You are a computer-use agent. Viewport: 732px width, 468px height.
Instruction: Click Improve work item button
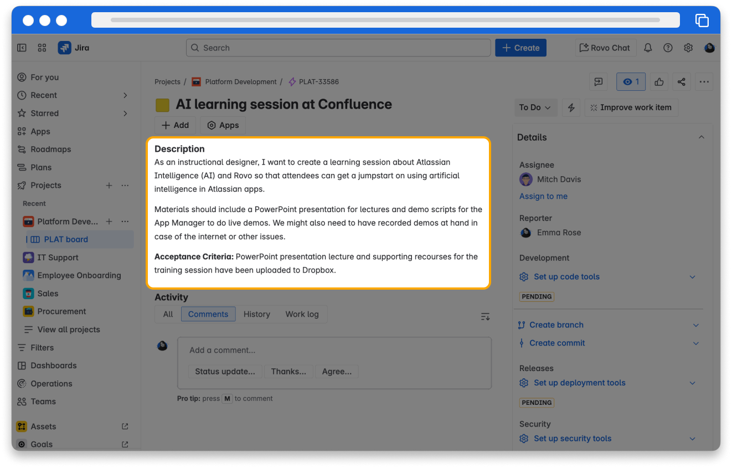631,107
